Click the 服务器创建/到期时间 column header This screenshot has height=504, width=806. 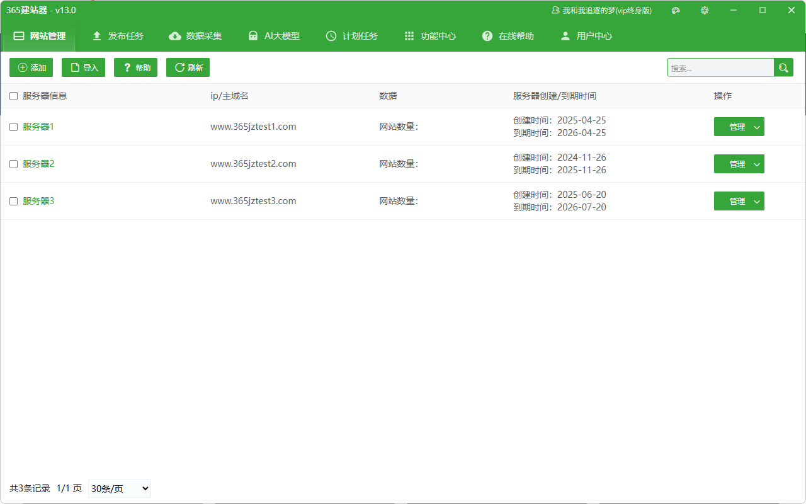[555, 96]
